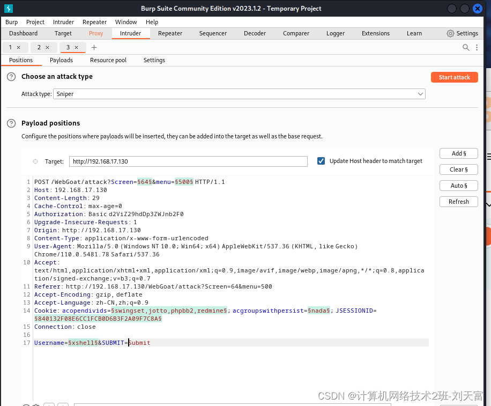Image resolution: width=491 pixels, height=406 pixels.
Task: Click the Connection: close line
Action: coord(65,327)
